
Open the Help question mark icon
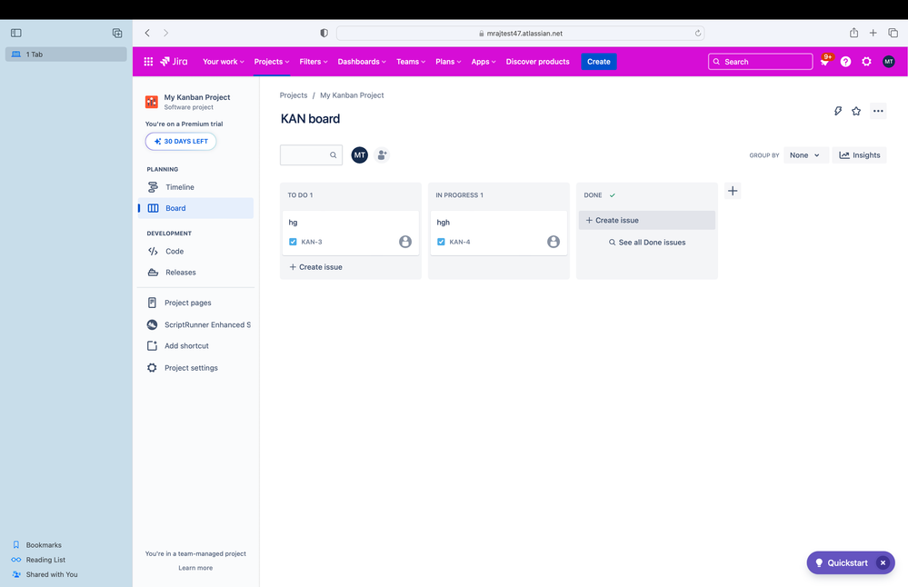click(x=845, y=62)
